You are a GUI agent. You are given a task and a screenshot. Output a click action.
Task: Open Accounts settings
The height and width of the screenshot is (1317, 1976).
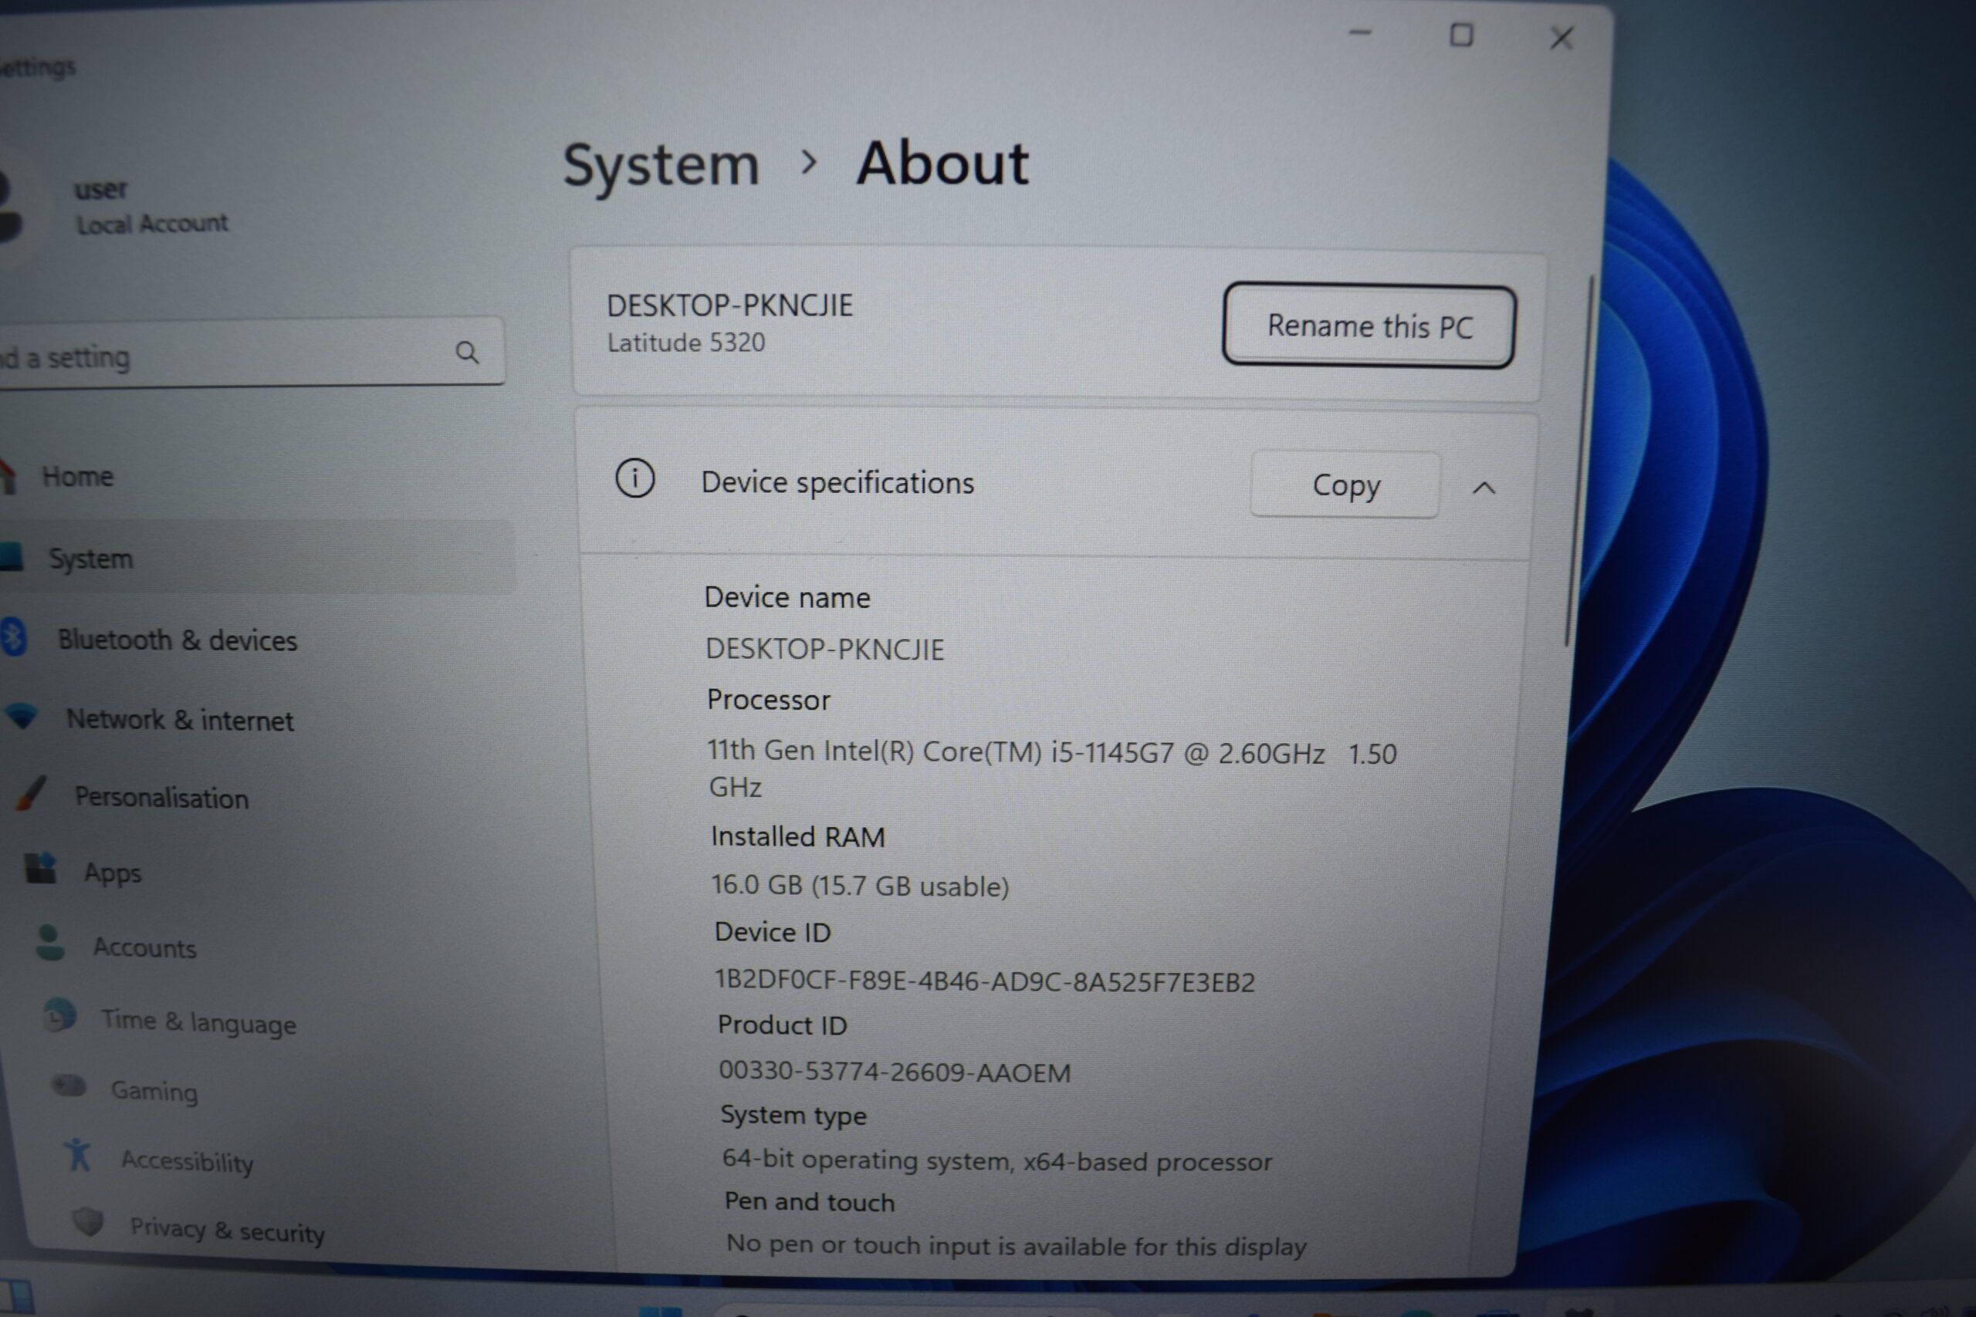point(144,947)
